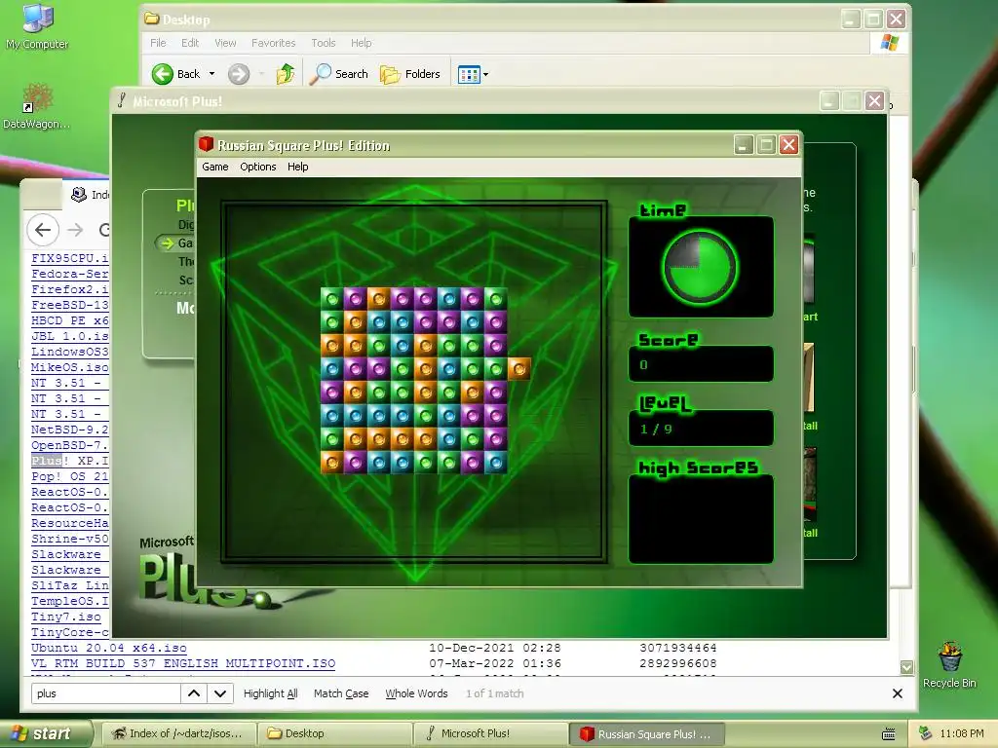The height and width of the screenshot is (748, 998).
Task: Switch to Microsoft Plus! taskbar button
Action: [x=490, y=733]
